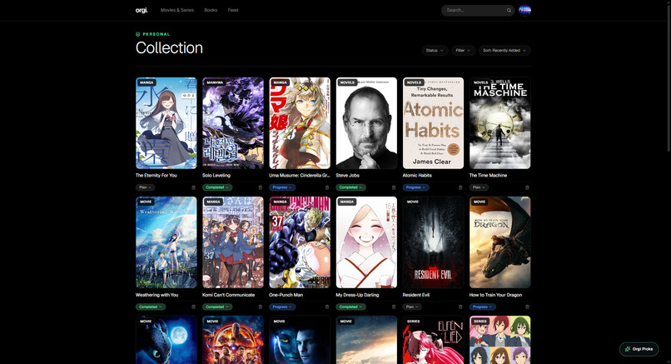Open the Status filter dropdown
671x364 pixels.
[435, 51]
